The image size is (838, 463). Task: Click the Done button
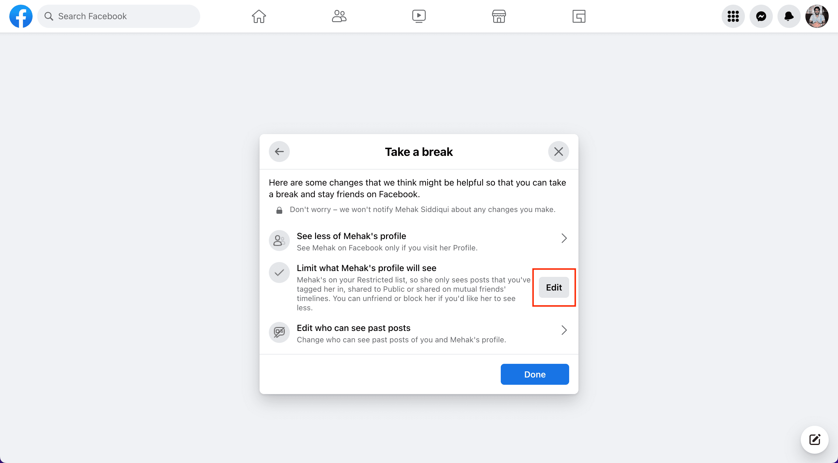tap(535, 374)
